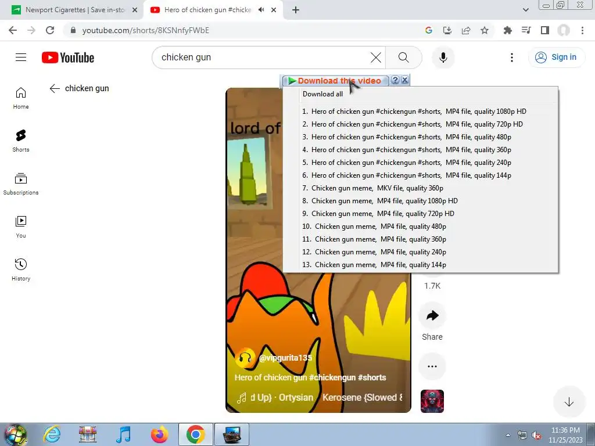The height and width of the screenshot is (446, 595).
Task: Select Chicken gun meme MP4 1080p HD
Action: point(421,201)
